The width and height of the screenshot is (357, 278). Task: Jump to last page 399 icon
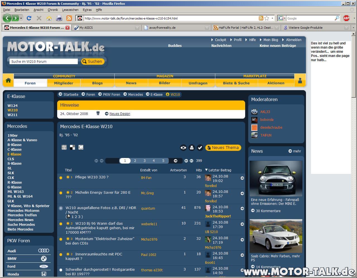click(x=191, y=161)
